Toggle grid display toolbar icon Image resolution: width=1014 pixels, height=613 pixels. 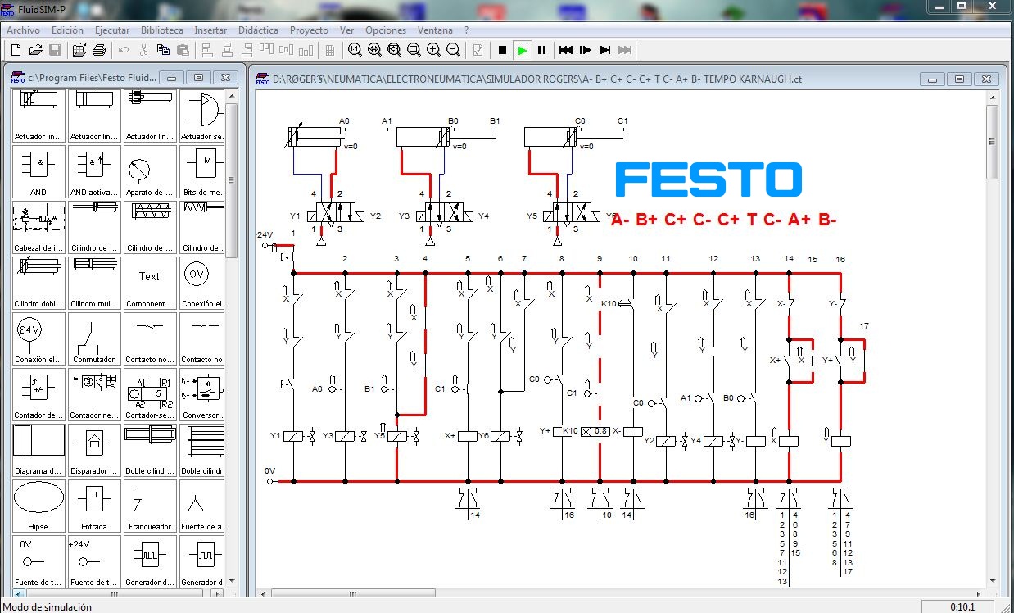(x=330, y=50)
